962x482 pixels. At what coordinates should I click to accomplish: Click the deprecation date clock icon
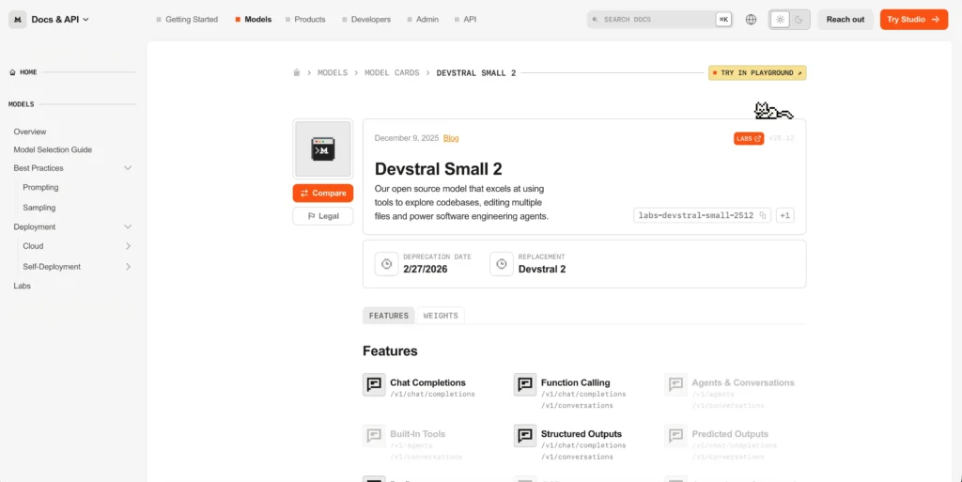pos(386,264)
